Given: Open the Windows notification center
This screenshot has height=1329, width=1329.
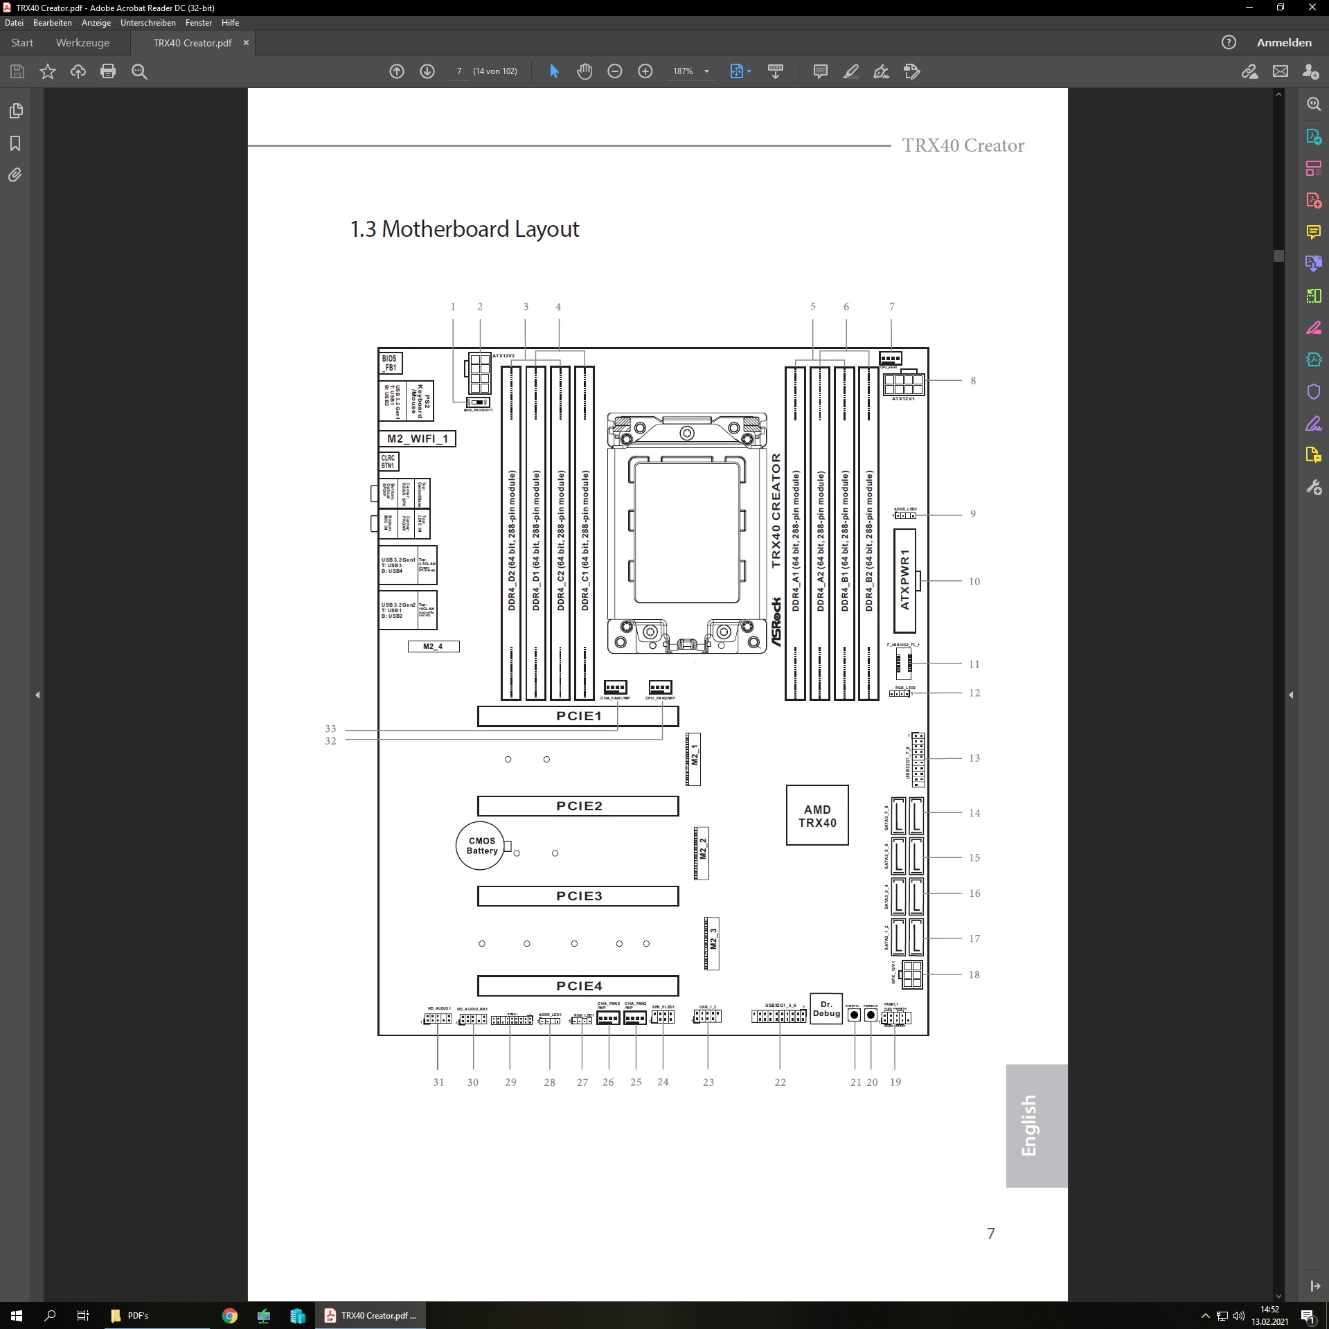Looking at the screenshot, I should (1308, 1315).
